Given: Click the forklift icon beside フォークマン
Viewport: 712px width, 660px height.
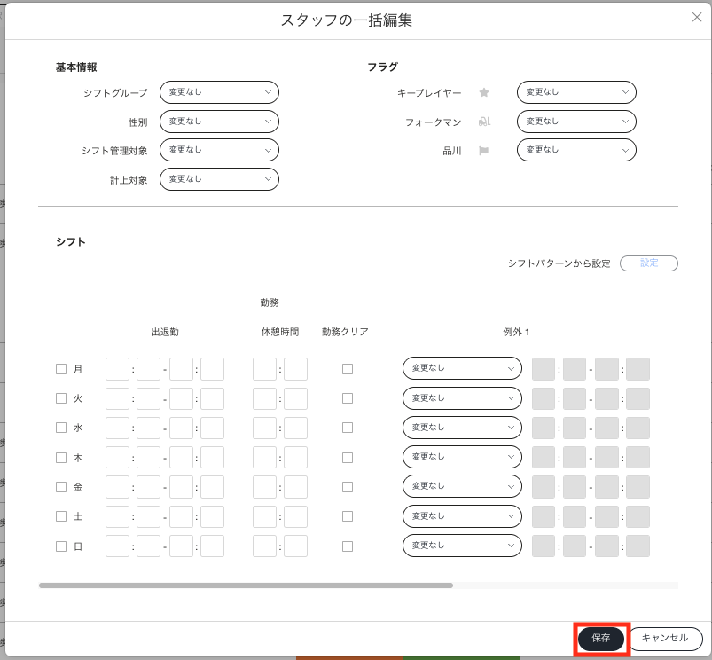Looking at the screenshot, I should click(x=484, y=122).
